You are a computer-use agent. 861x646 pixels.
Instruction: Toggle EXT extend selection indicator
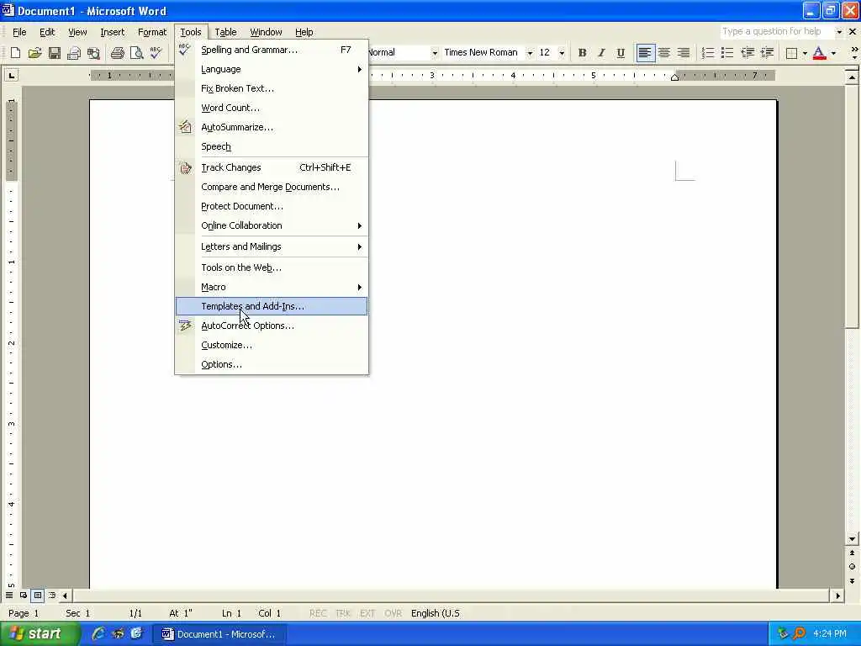click(367, 613)
